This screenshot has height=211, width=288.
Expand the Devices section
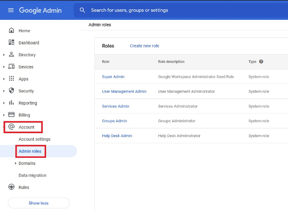point(4,67)
